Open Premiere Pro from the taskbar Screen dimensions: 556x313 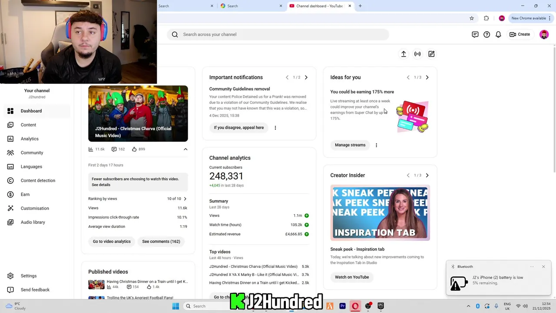tap(342, 306)
